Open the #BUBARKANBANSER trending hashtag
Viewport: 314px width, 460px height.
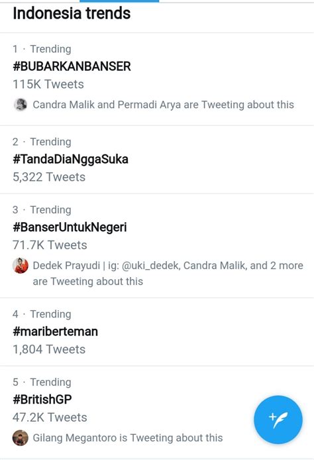click(x=72, y=66)
